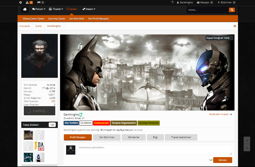The image size is (255, 167).
Task: Click DarkKnights breadcrumb link
Action: click(54, 26)
